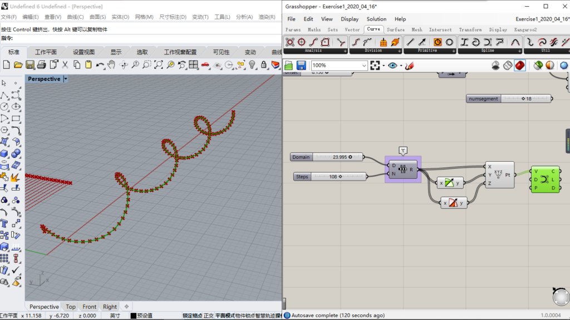Click the Line component icon in Primitive group

410,42
